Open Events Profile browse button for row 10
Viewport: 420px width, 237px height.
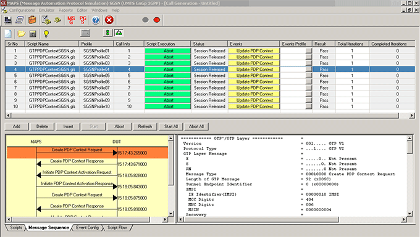[309, 106]
